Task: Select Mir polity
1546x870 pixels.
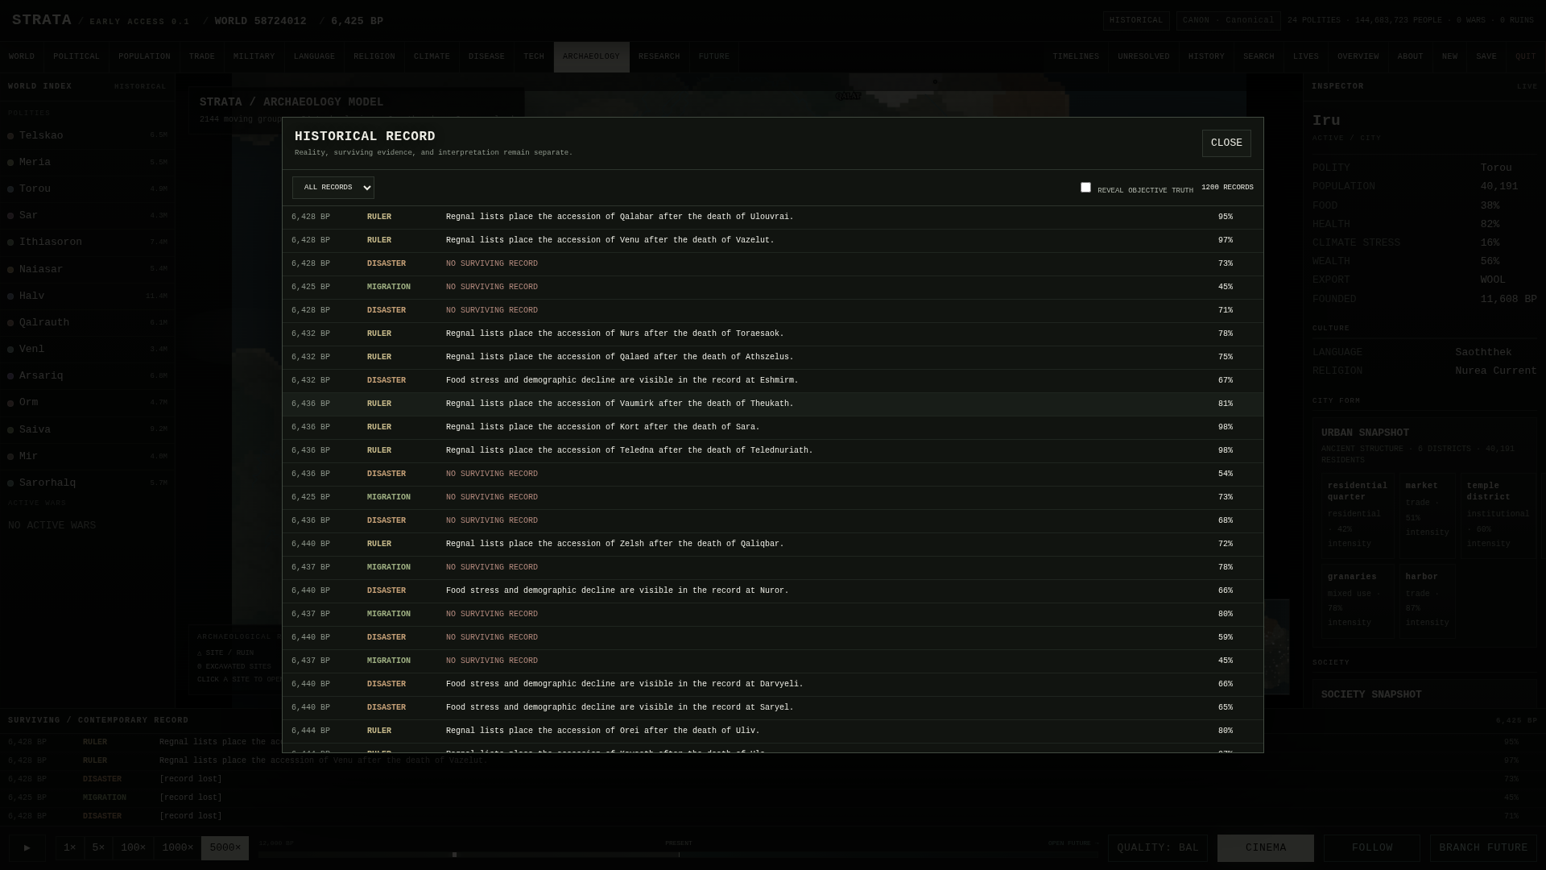Action: point(88,456)
